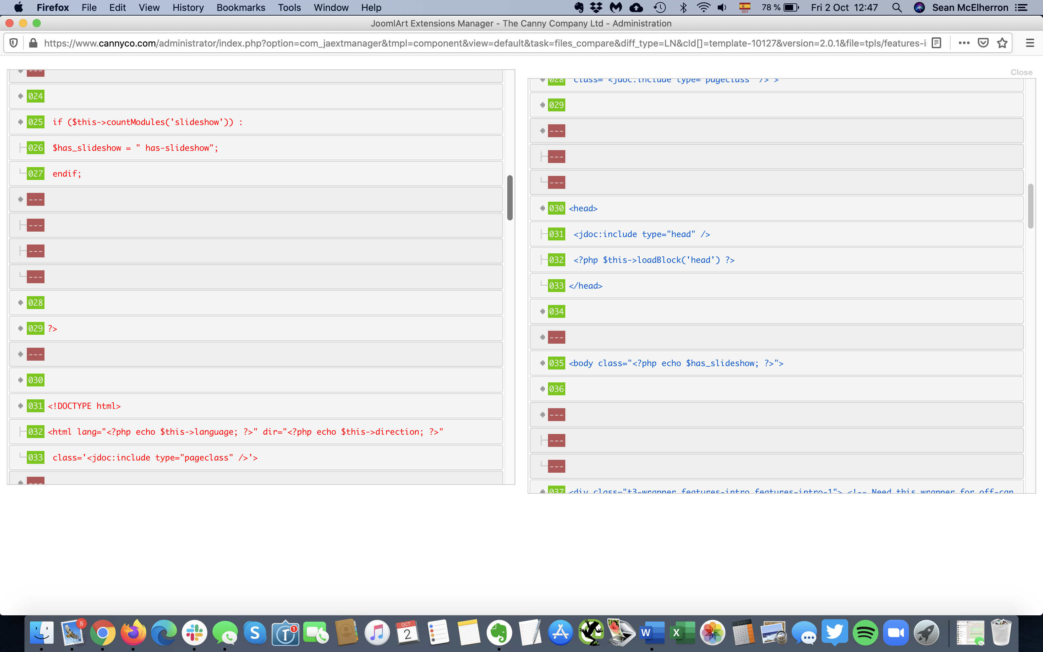Viewport: 1043px width, 652px height.
Task: Open Spotlight search magnifier
Action: click(896, 8)
